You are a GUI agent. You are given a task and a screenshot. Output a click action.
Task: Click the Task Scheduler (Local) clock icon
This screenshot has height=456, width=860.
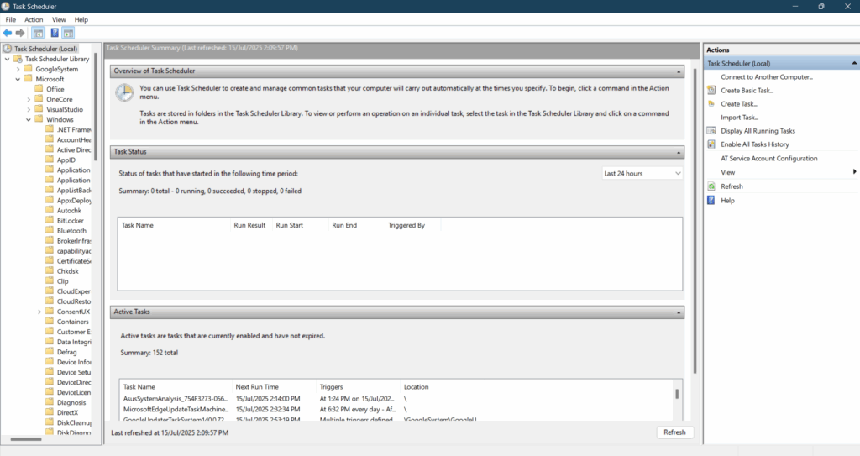tap(7, 49)
